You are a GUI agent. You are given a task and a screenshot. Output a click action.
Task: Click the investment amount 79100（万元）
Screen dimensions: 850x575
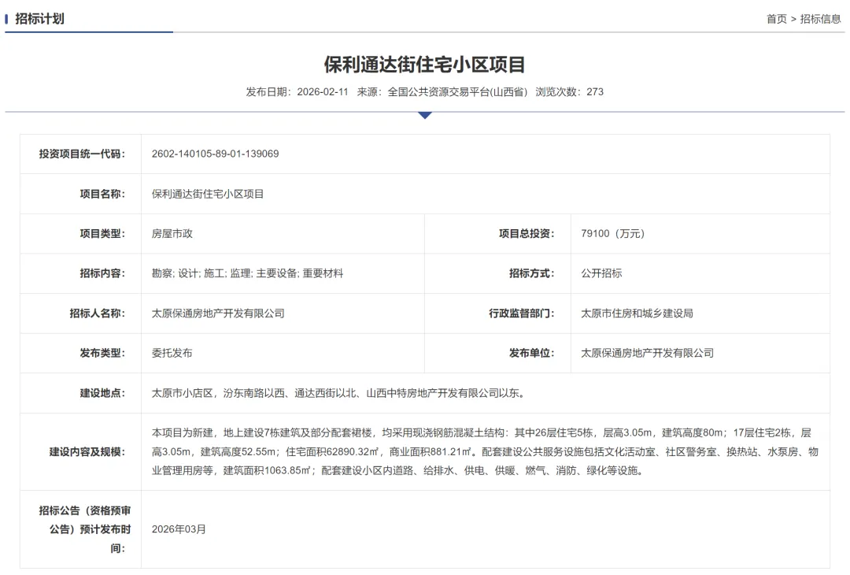[612, 234]
